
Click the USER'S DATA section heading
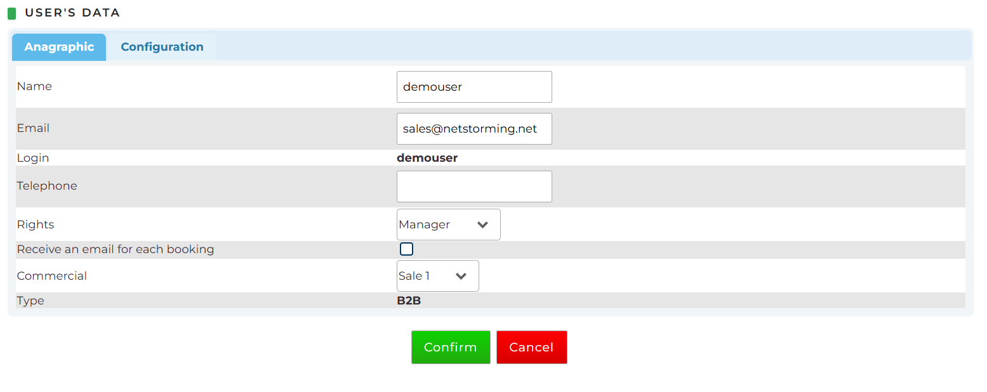(x=72, y=13)
